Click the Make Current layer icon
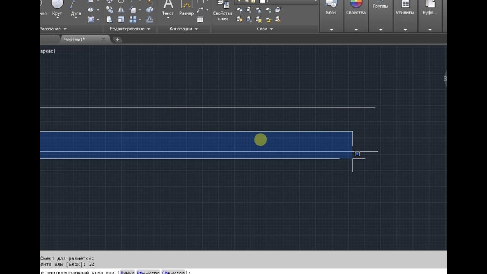Screen dimensions: 487x274 pyautogui.click(x=278, y=10)
